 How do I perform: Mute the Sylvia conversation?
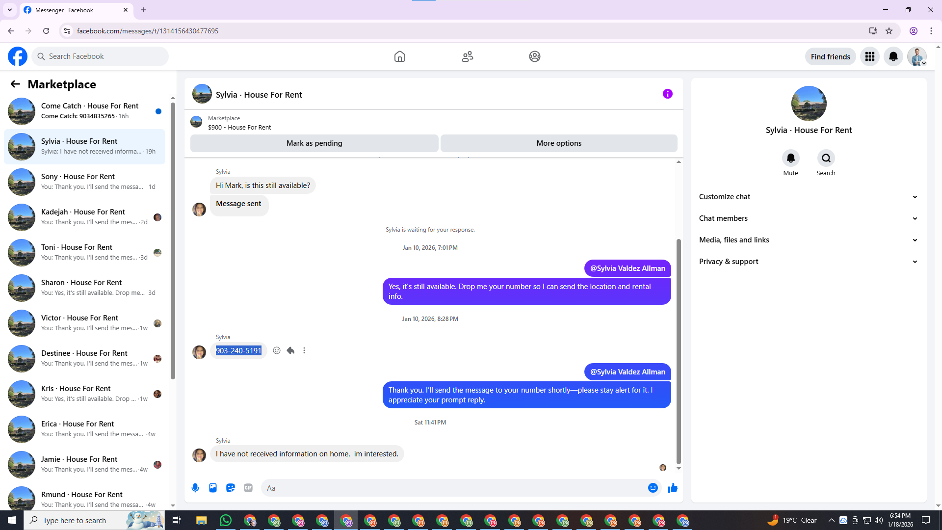tap(790, 159)
